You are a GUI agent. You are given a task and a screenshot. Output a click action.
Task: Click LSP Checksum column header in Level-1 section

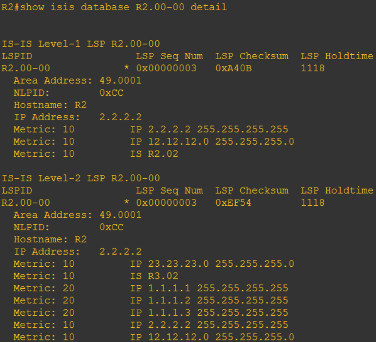point(251,56)
